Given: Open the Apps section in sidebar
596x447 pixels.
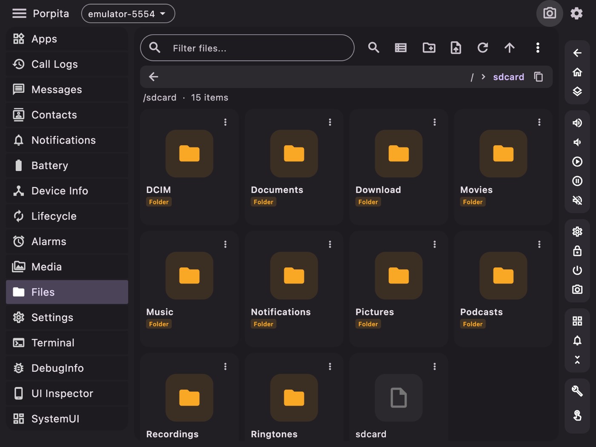Looking at the screenshot, I should tap(67, 39).
